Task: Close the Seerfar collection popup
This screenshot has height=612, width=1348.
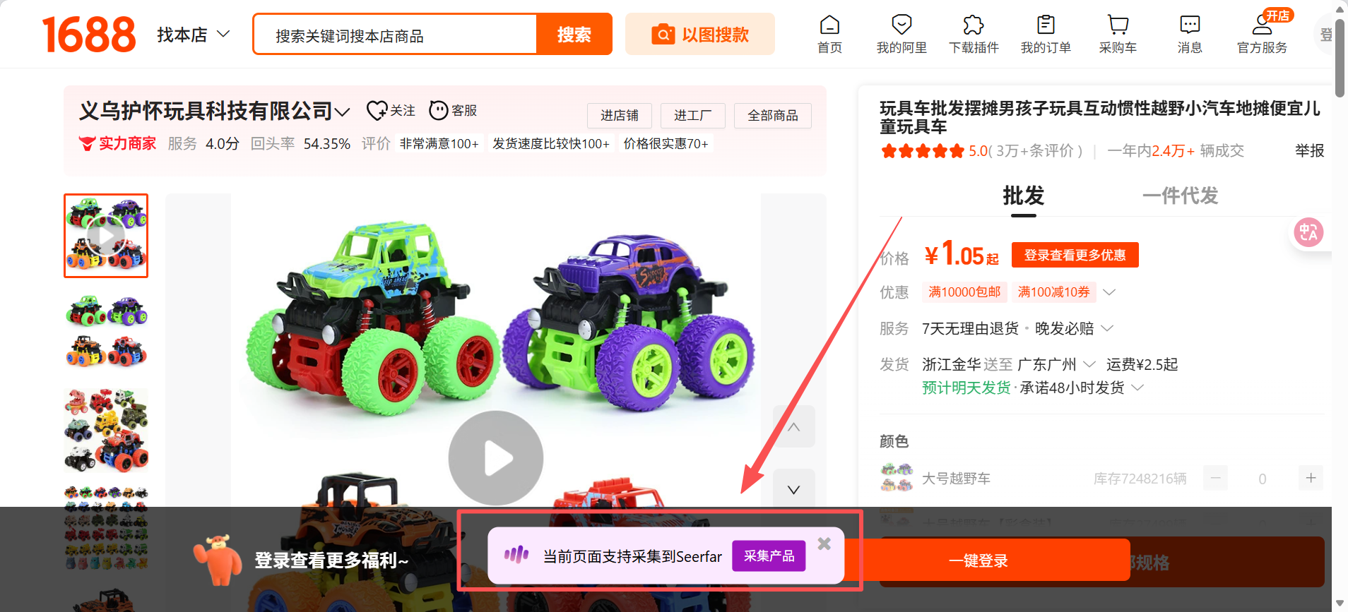Action: tap(824, 544)
